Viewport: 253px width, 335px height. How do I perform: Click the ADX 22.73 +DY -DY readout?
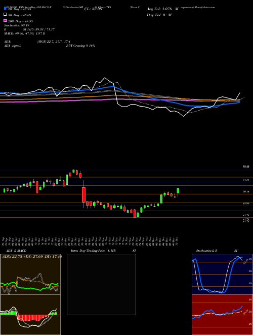tap(31, 256)
